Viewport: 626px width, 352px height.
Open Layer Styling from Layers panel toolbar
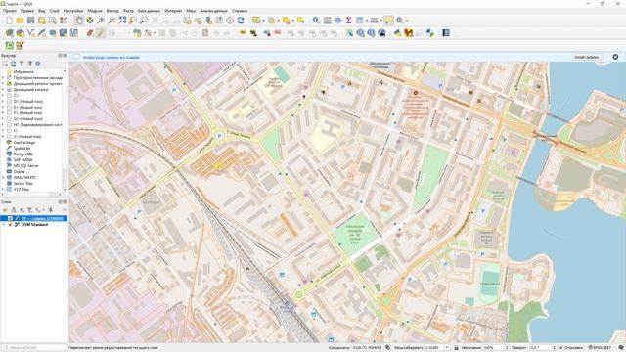(5, 210)
